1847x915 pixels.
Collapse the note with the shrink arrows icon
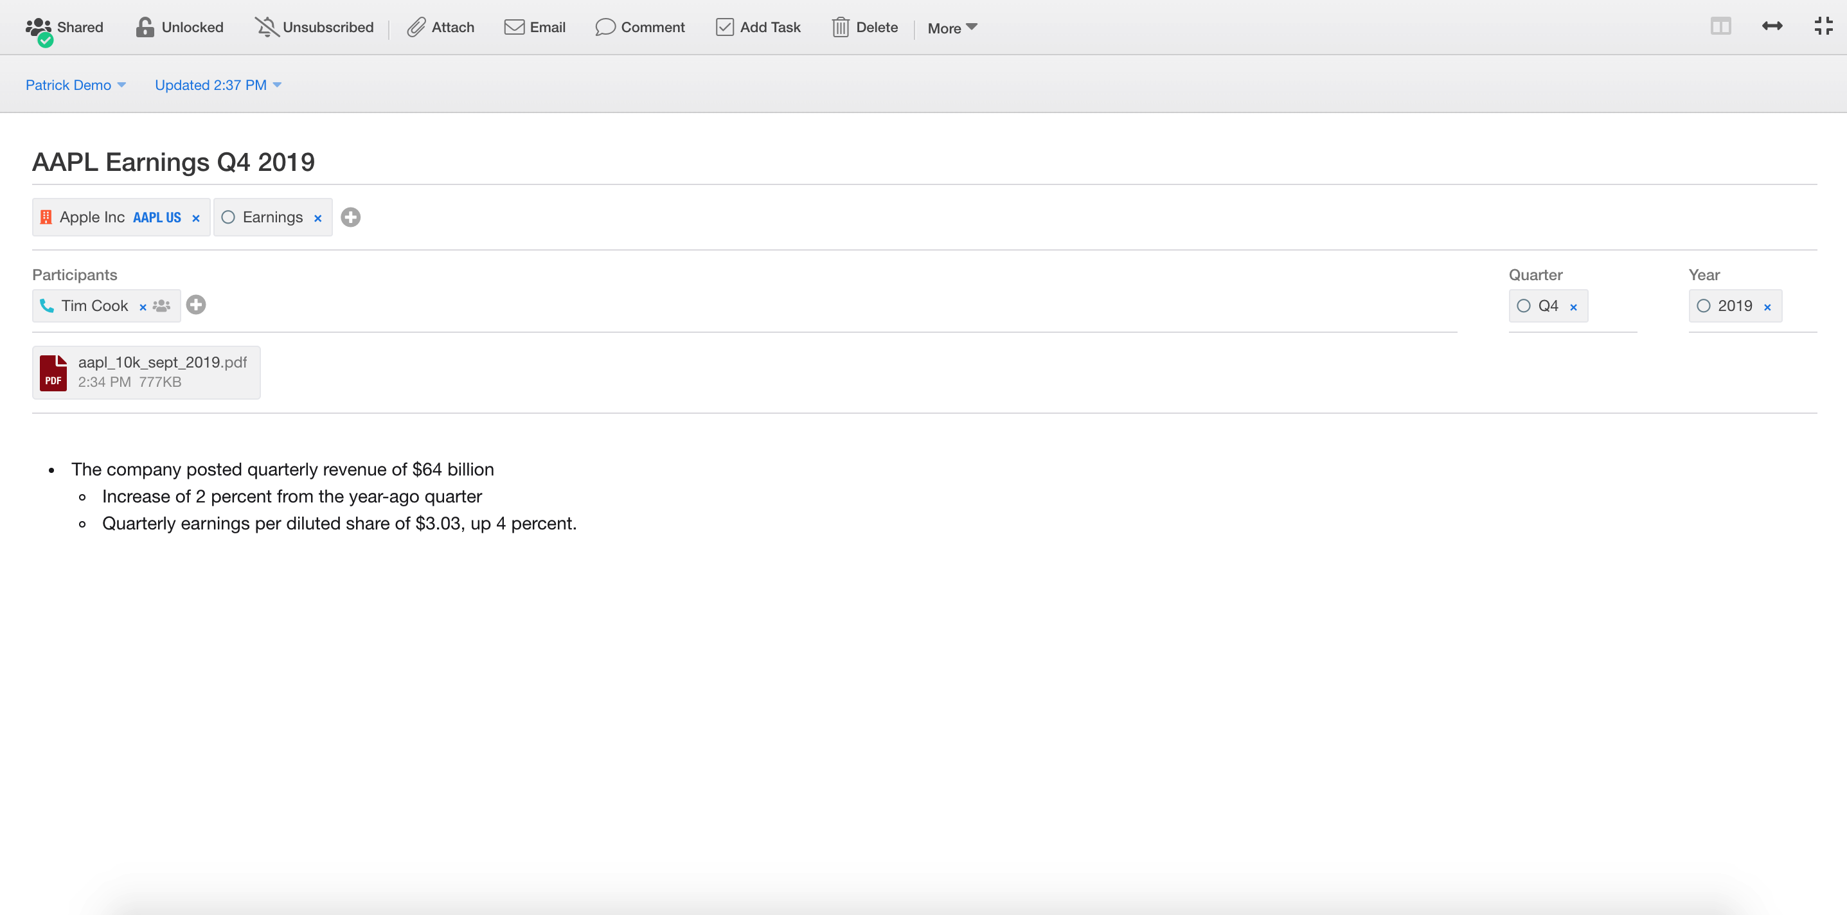point(1823,26)
